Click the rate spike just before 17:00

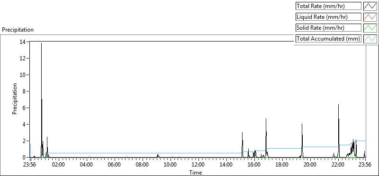click(266, 137)
